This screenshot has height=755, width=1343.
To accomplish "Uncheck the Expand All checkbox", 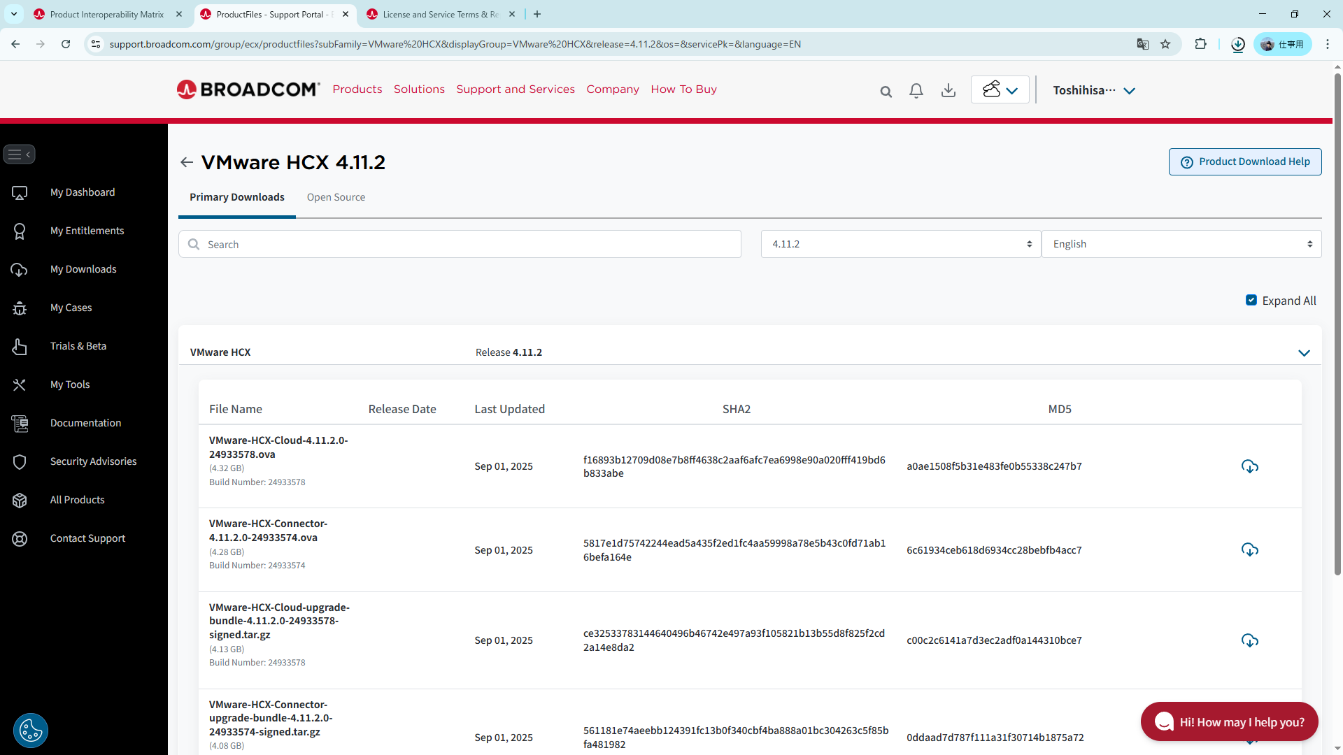I will pos(1251,300).
